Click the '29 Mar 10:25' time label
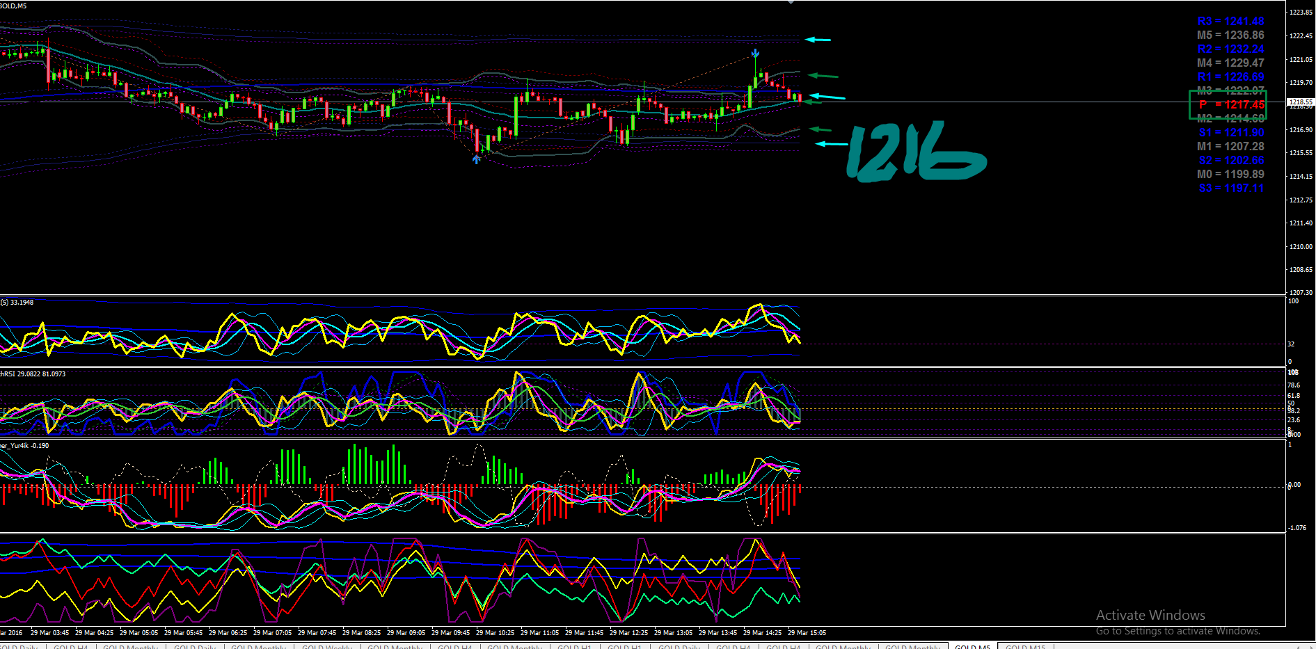The width and height of the screenshot is (1316, 649). [495, 632]
